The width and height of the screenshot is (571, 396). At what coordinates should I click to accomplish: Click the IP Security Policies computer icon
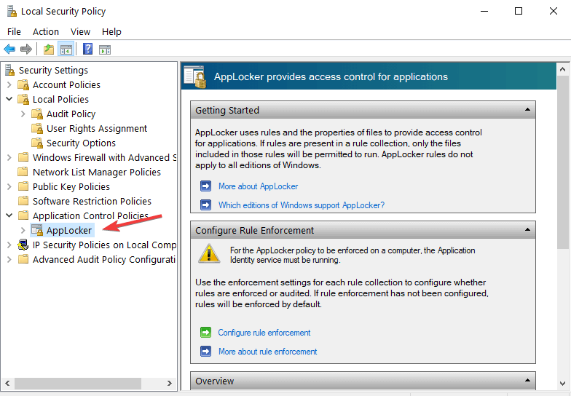click(x=23, y=245)
